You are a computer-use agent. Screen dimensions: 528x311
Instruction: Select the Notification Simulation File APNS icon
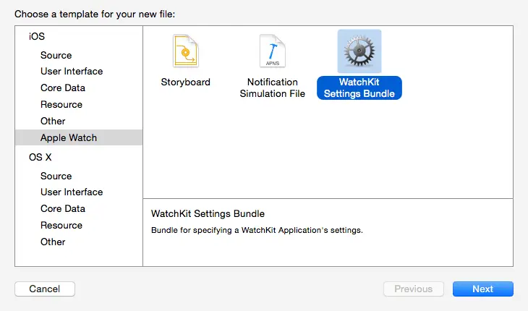click(272, 52)
